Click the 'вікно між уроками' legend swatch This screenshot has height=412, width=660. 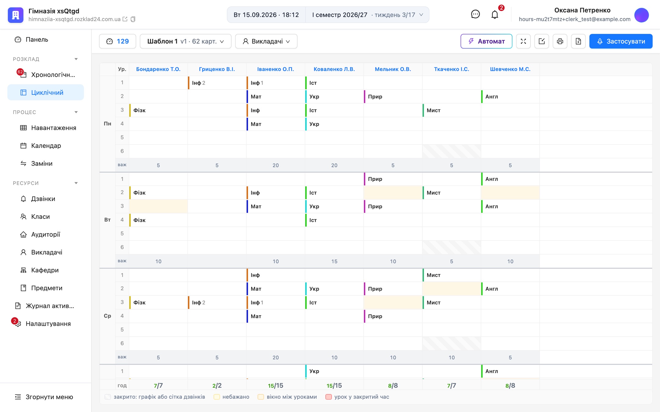tap(261, 397)
